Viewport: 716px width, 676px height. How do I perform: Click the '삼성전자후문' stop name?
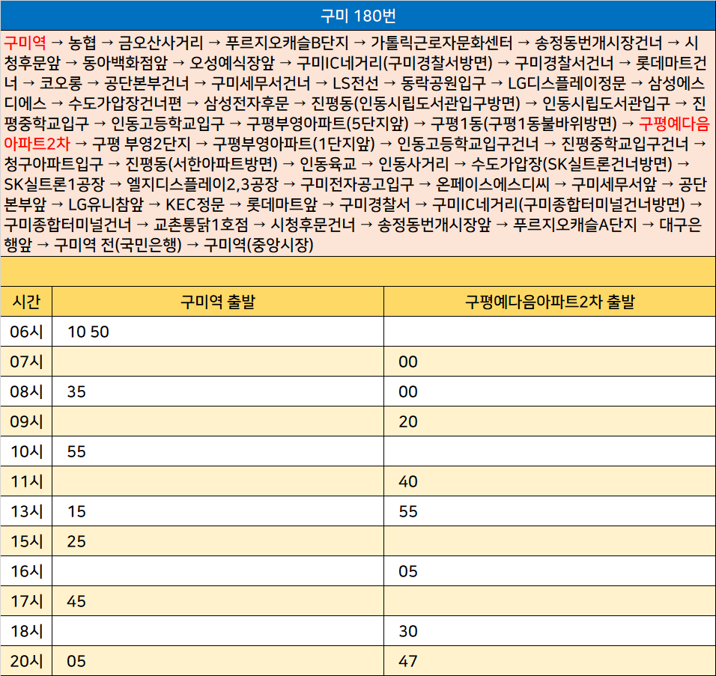point(246,103)
